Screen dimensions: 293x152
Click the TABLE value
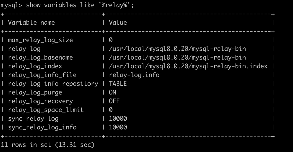click(x=118, y=84)
